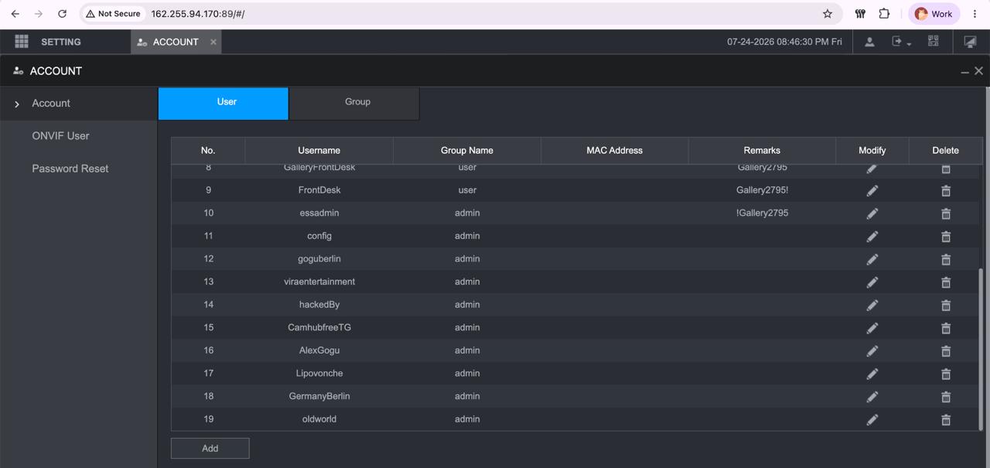Click the Add user button
This screenshot has height=468, width=990.
(210, 449)
